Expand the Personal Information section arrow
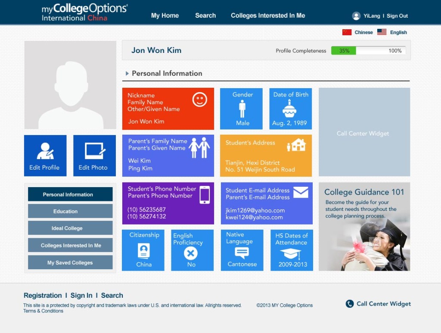The width and height of the screenshot is (441, 333). pyautogui.click(x=127, y=73)
